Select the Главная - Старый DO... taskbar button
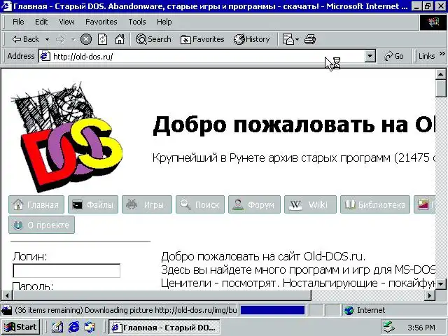Image resolution: width=448 pixels, height=336 pixels. click(164, 327)
